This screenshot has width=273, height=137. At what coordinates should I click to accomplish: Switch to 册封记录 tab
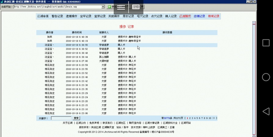click(128, 16)
